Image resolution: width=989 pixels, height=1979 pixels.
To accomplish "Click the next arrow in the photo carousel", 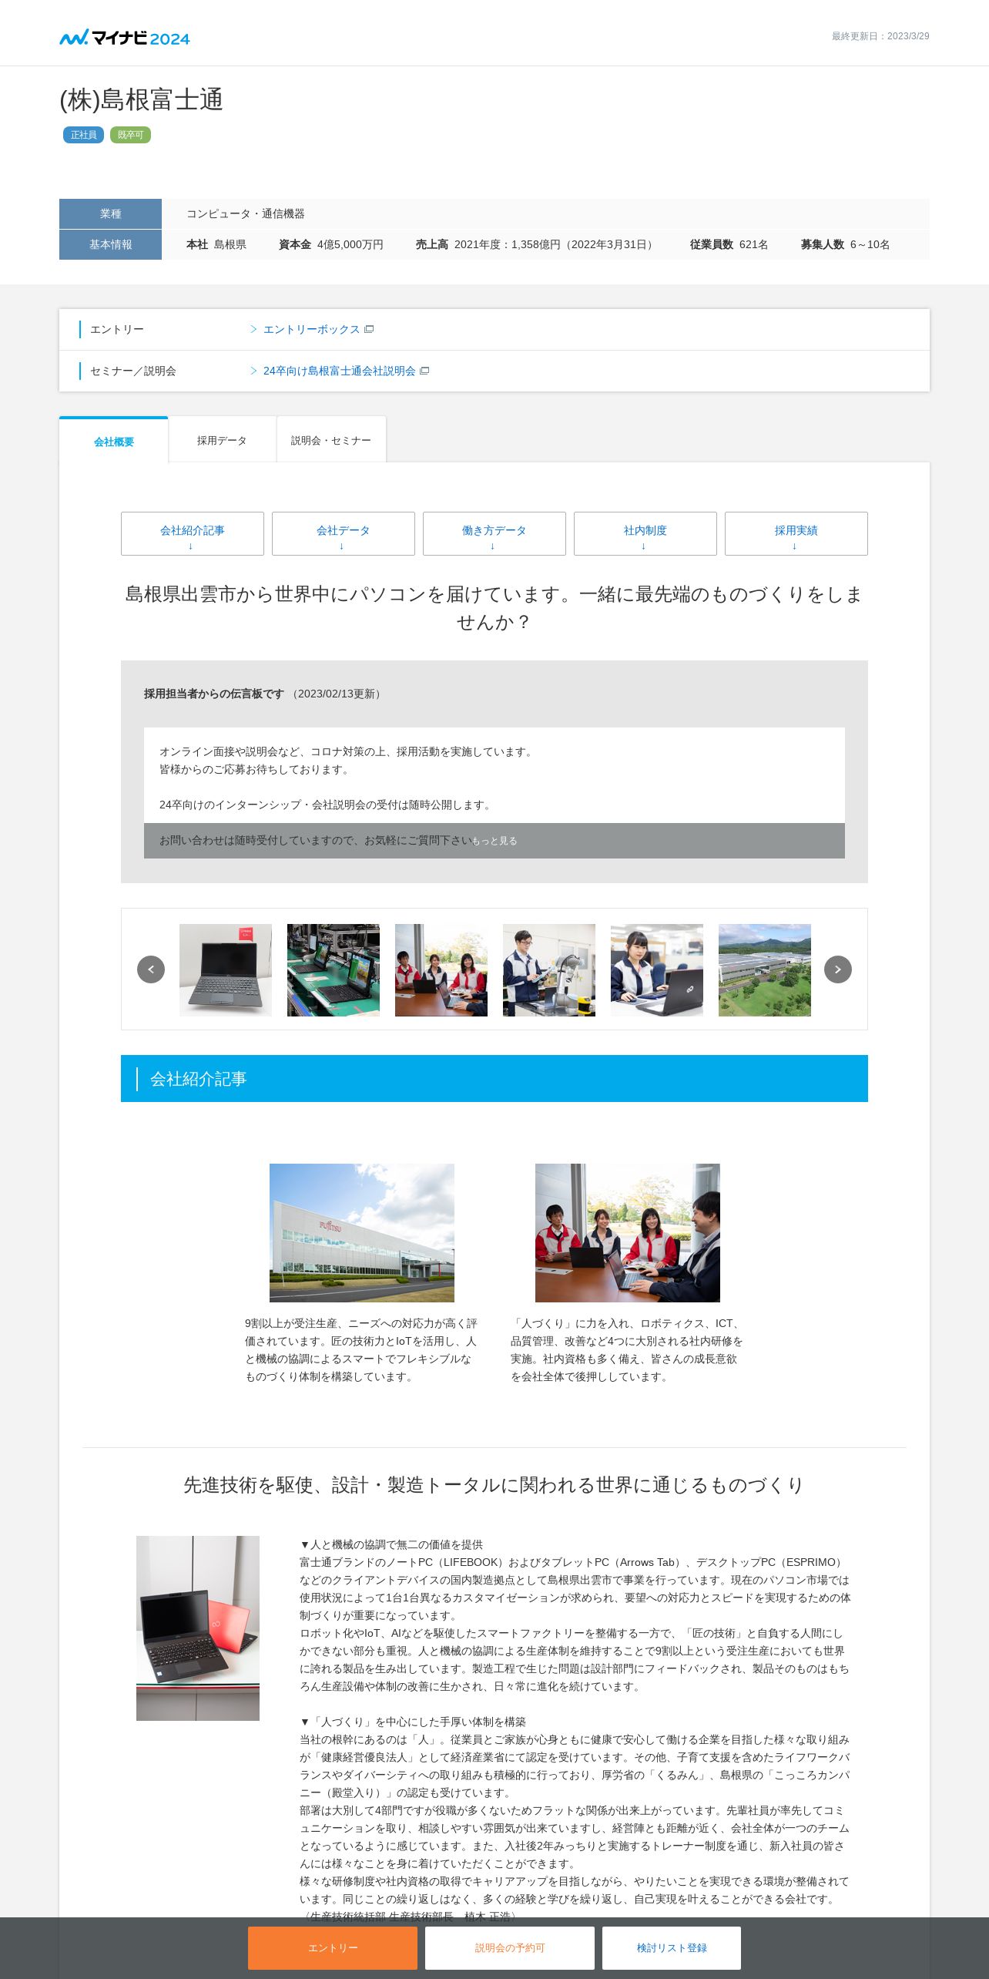I will click(838, 969).
